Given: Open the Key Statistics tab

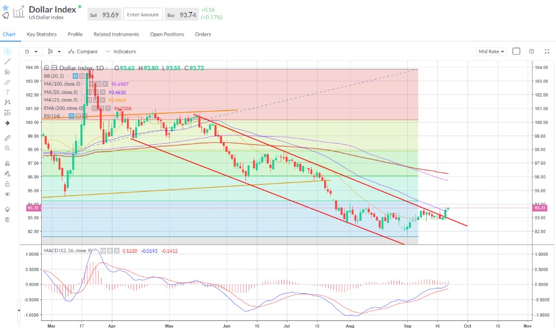Looking at the screenshot, I should click(x=41, y=34).
